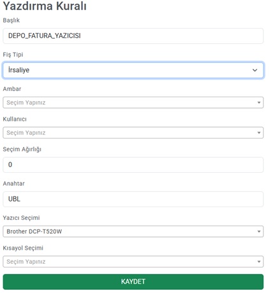Image resolution: width=269 pixels, height=293 pixels.
Task: Click the Kısayol Seçimi label text
Action: [x=23, y=248]
